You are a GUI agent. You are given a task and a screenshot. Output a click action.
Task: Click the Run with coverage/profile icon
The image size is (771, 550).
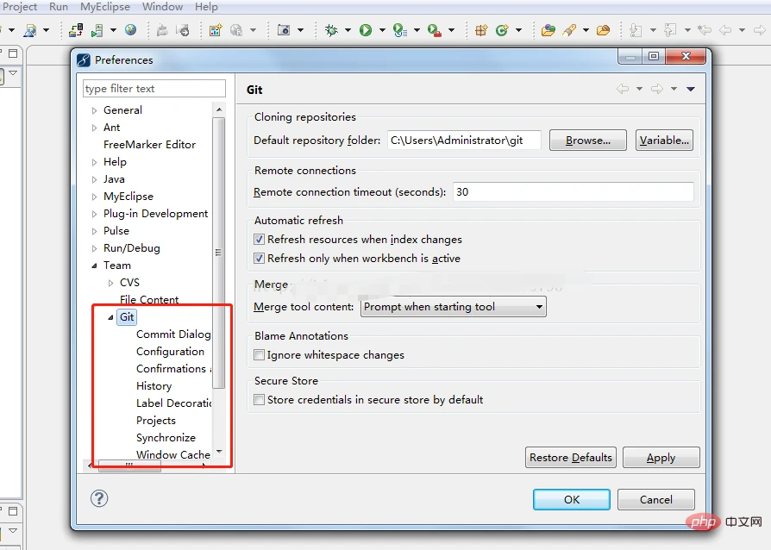pos(400,30)
